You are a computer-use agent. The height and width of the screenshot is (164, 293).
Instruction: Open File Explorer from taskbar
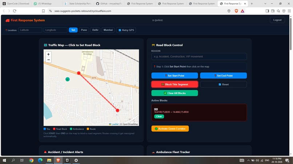point(49,160)
